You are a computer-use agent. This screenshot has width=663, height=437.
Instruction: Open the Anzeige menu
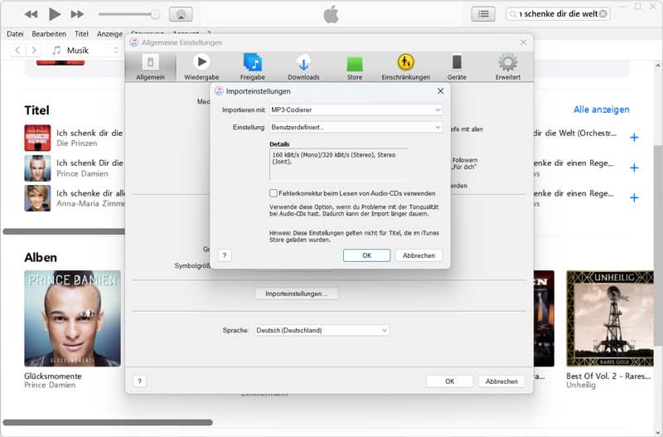pos(109,34)
